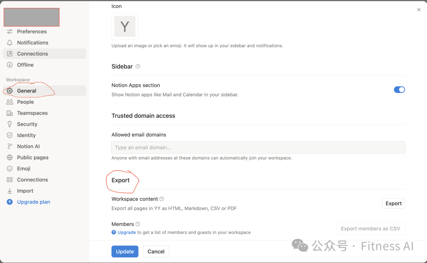Screen dimensions: 427x263
Task: Click the Upgrade link under Members
Action: click(x=127, y=232)
